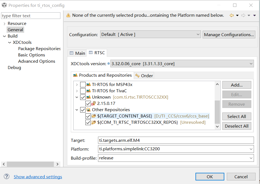Image resolution: width=260 pixels, height=184 pixels.
Task: Click the back navigation arrow icon
Action: click(x=232, y=16)
